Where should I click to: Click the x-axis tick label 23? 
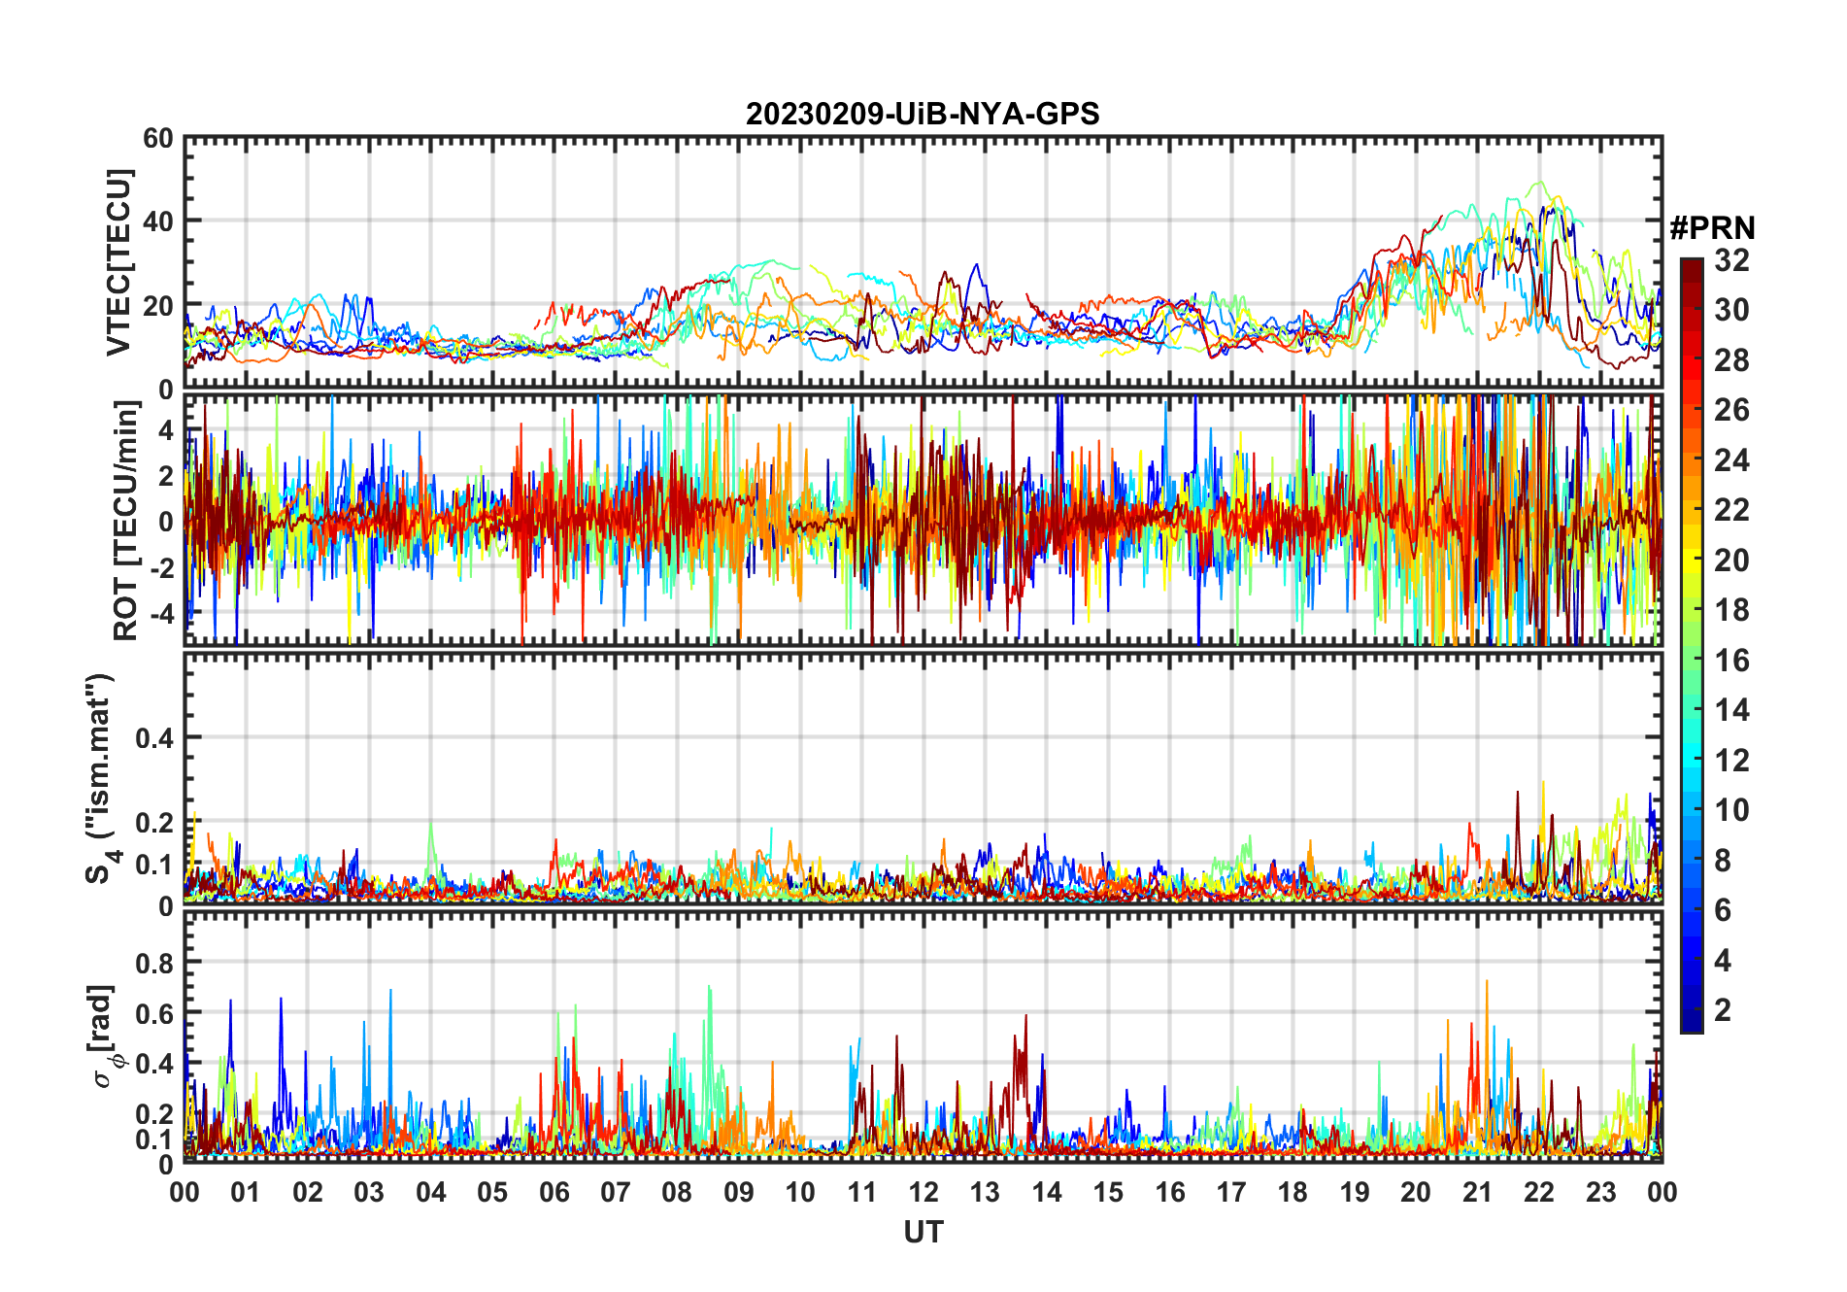coord(1600,1193)
